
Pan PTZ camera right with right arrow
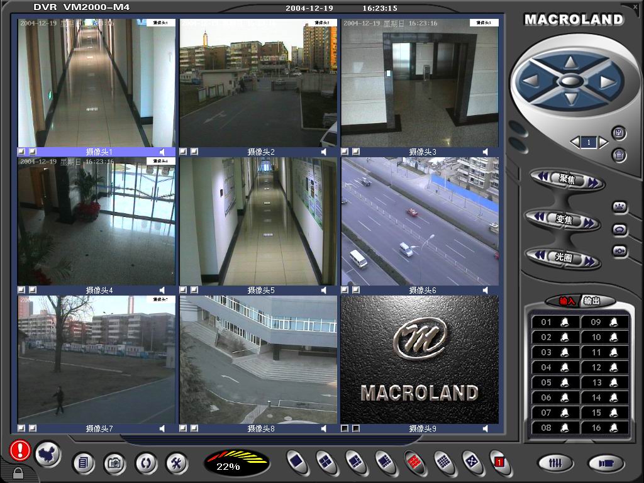[608, 82]
